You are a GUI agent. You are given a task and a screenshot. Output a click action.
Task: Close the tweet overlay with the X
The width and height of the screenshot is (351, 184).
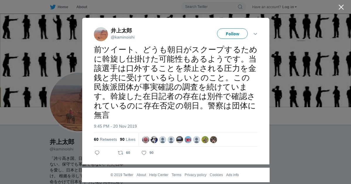[x=341, y=7]
